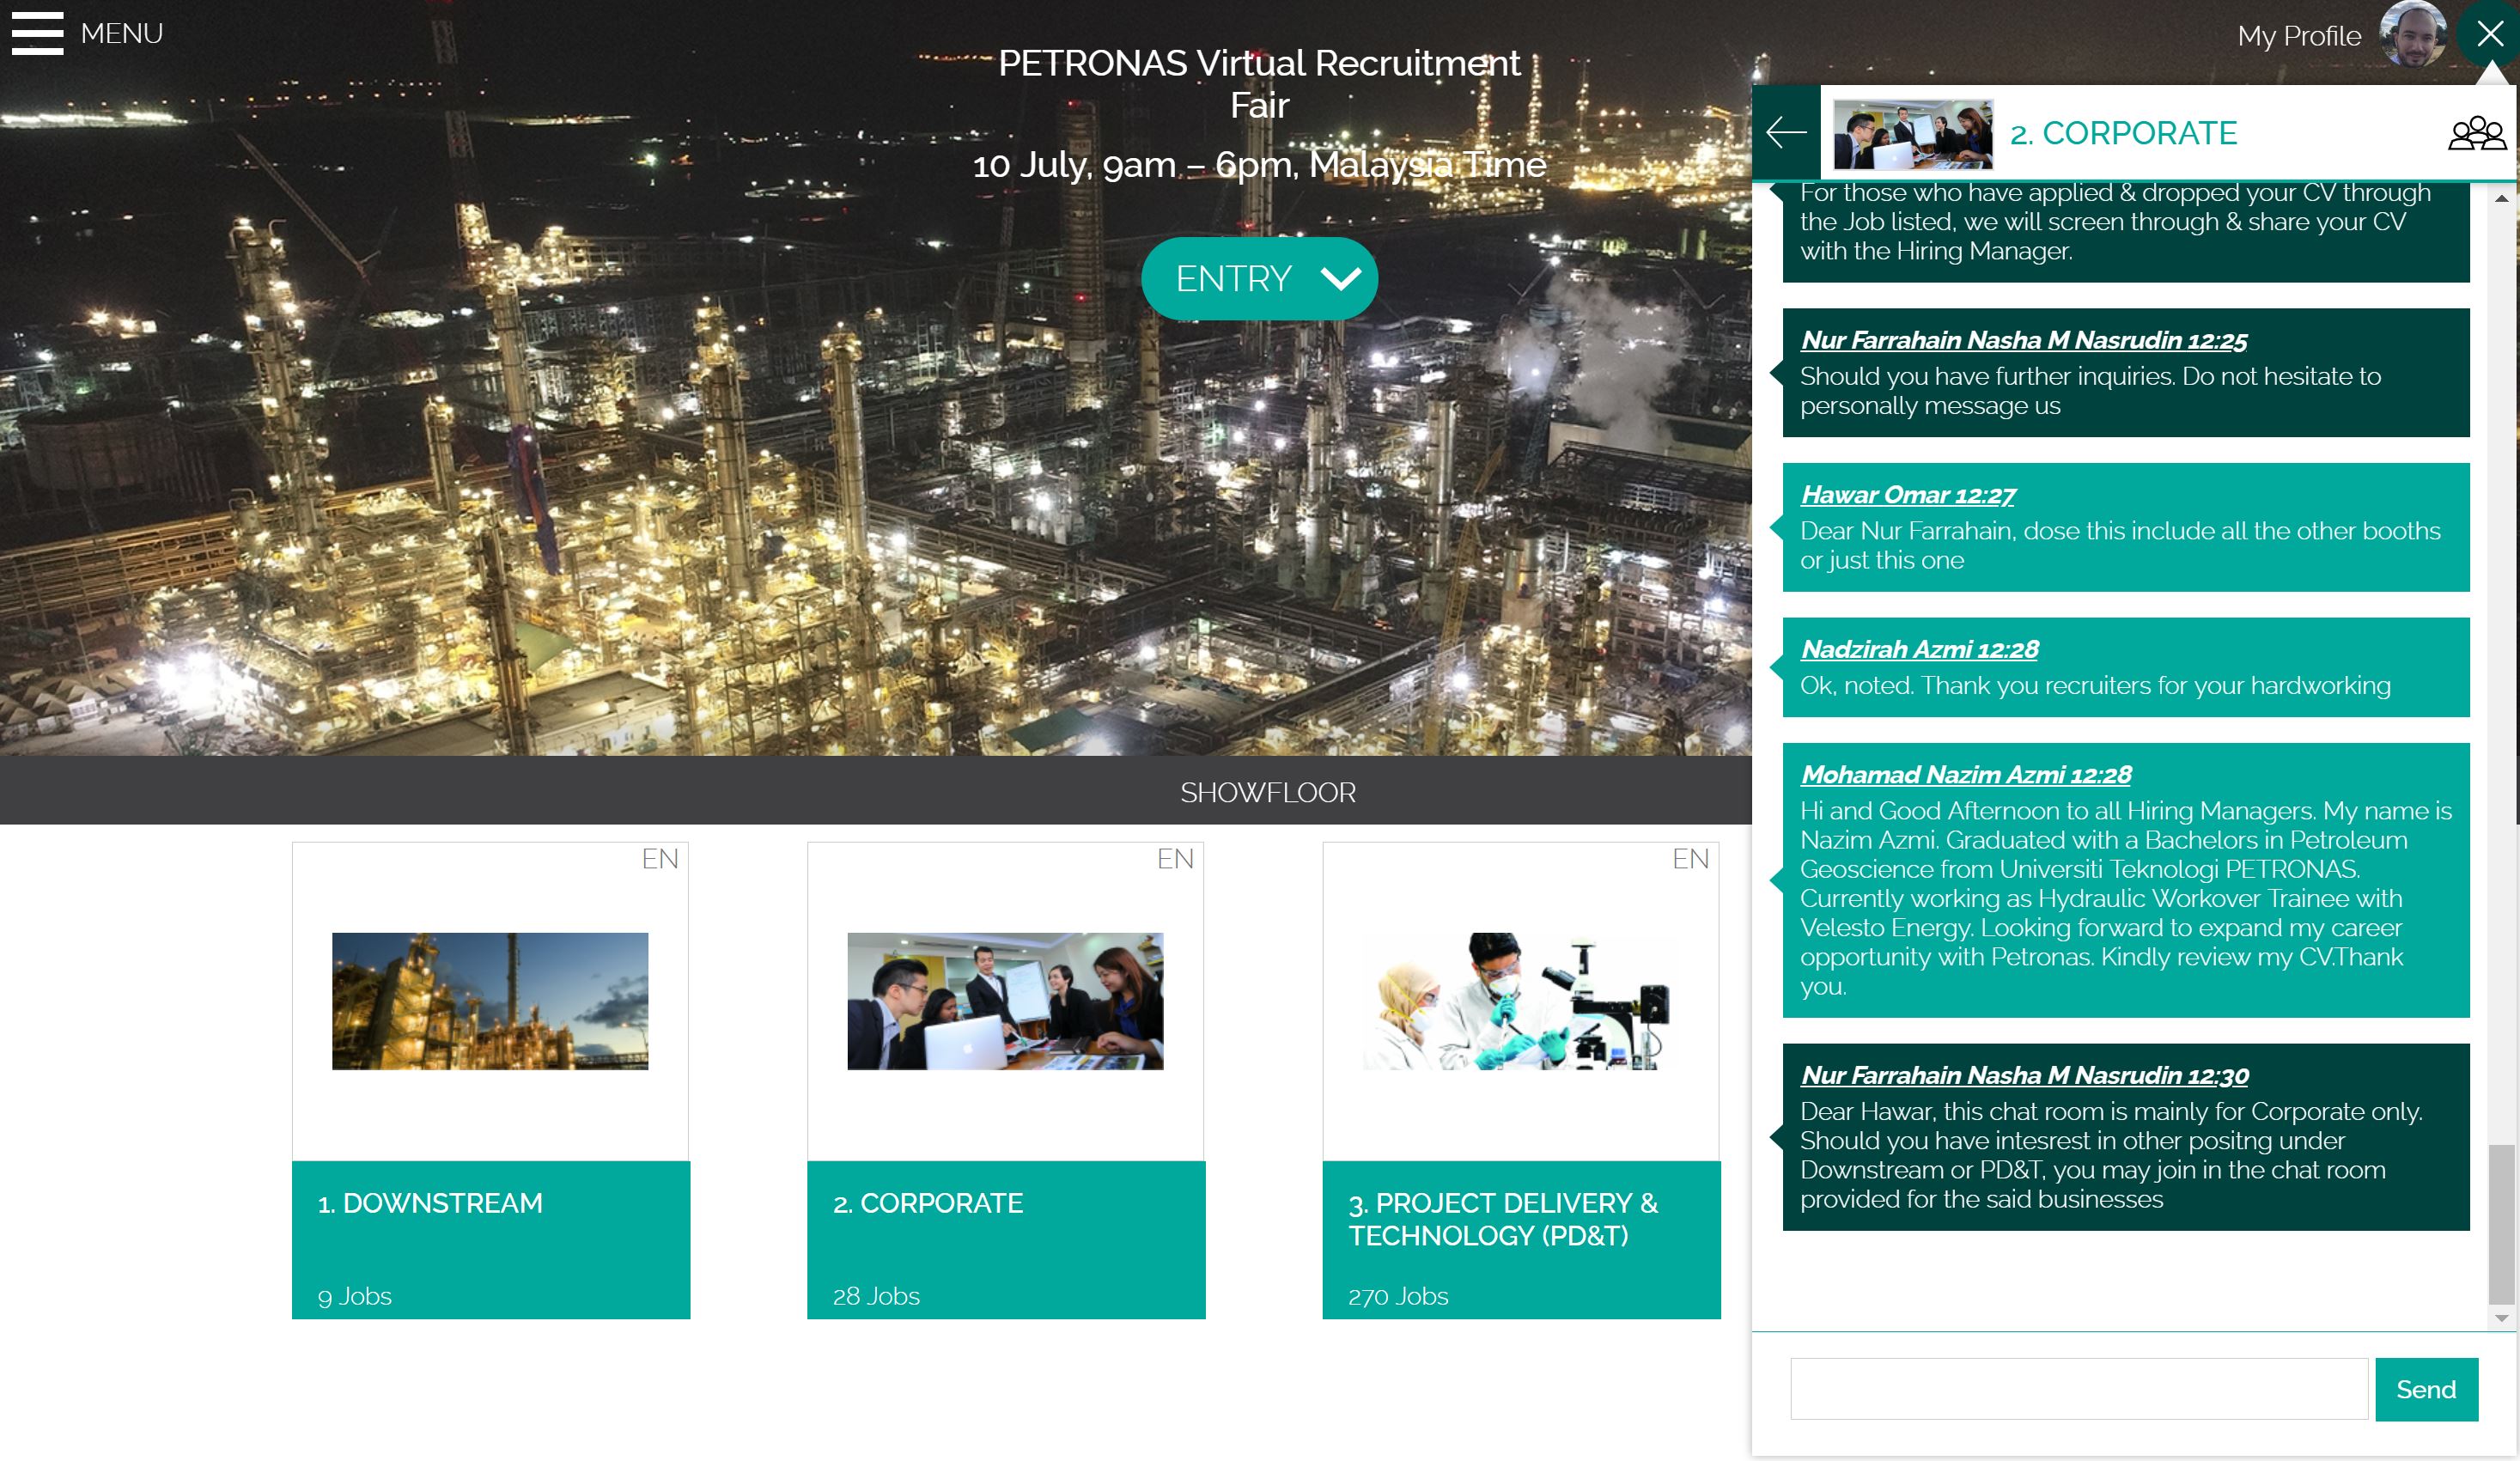
Task: Click Corporate chat header thumbnail image
Action: 1912,133
